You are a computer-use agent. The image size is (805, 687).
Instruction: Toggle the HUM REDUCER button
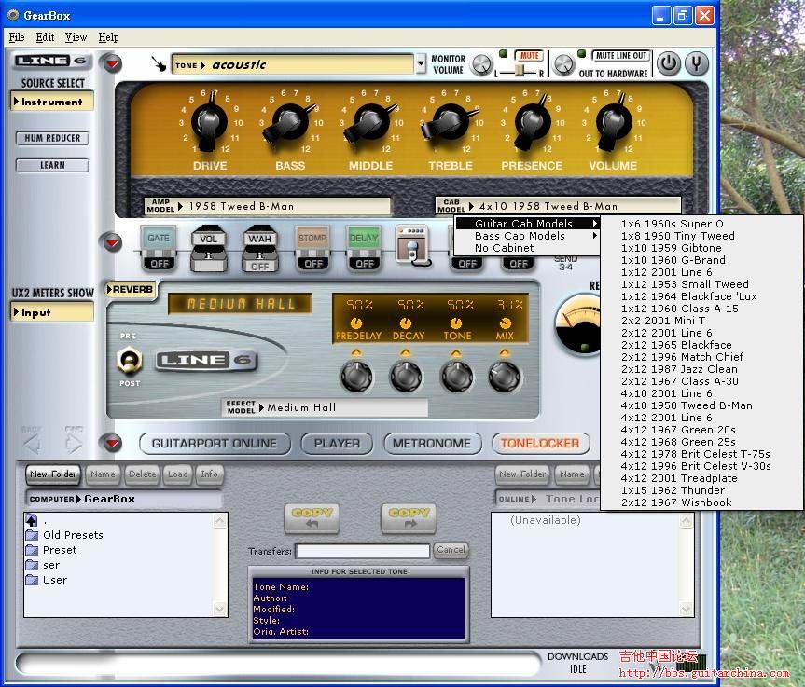(x=52, y=138)
